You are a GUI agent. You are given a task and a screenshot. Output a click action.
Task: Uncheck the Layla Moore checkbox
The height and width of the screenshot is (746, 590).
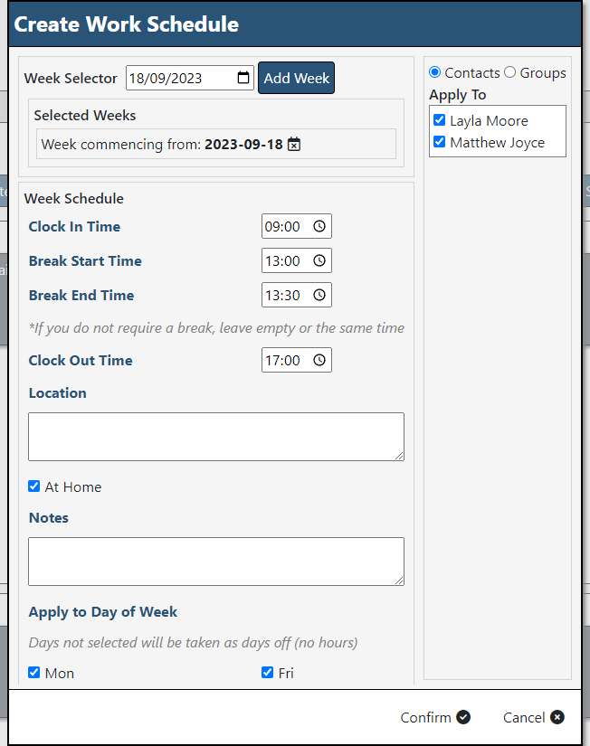pyautogui.click(x=439, y=120)
